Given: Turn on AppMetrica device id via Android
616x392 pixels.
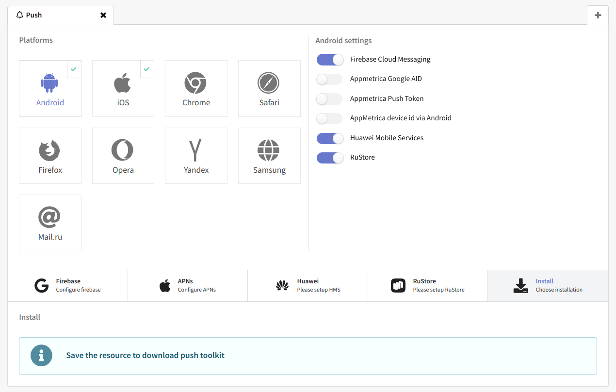Looking at the screenshot, I should (x=329, y=118).
